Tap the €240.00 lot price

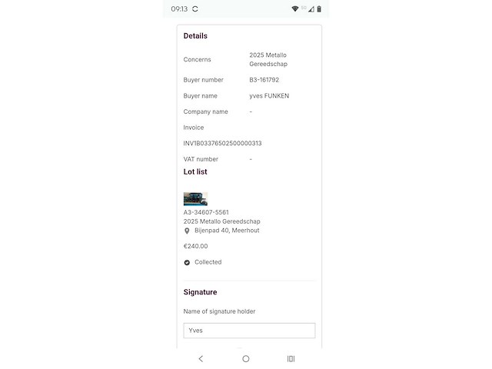(195, 246)
